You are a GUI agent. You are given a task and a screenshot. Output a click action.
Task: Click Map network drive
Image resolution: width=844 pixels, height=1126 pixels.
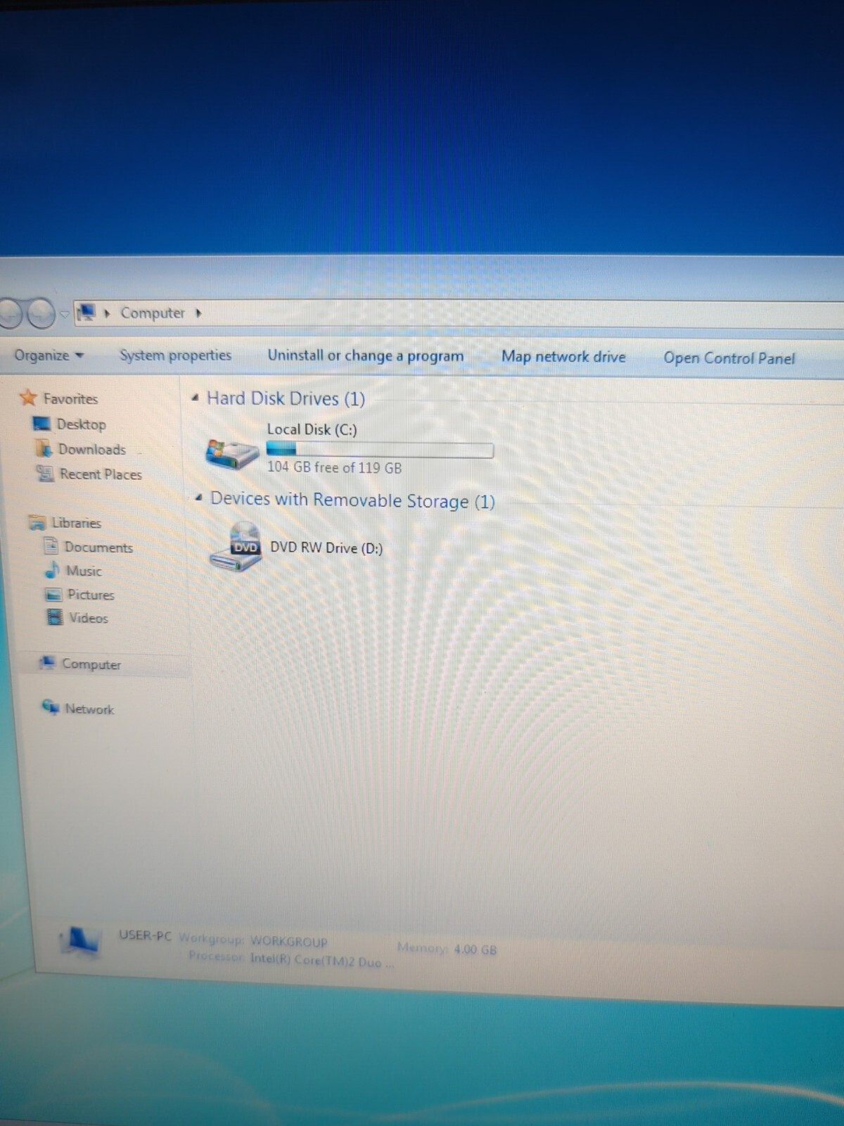click(x=563, y=357)
